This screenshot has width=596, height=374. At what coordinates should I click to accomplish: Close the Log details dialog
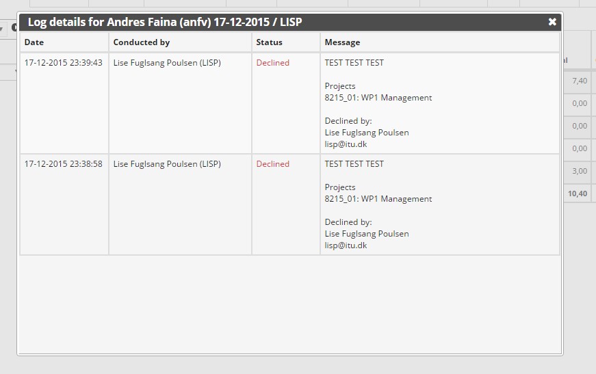[x=552, y=22]
